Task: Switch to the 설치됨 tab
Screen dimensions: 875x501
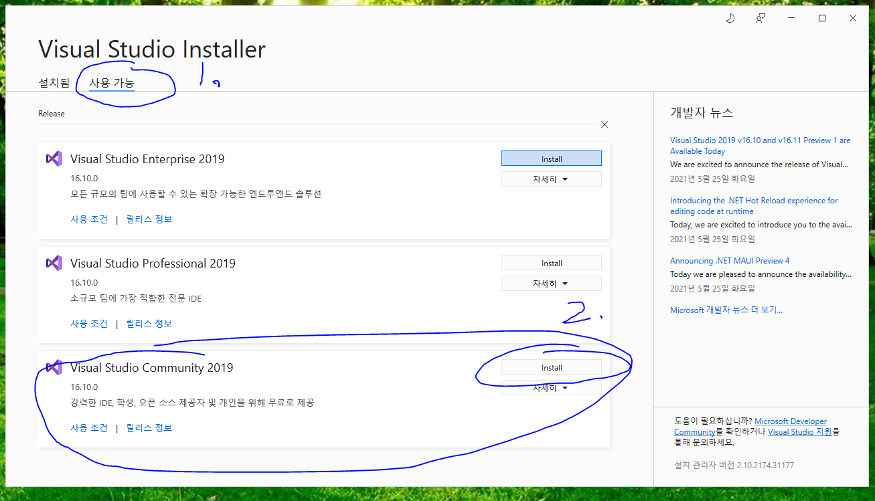Action: click(x=54, y=83)
